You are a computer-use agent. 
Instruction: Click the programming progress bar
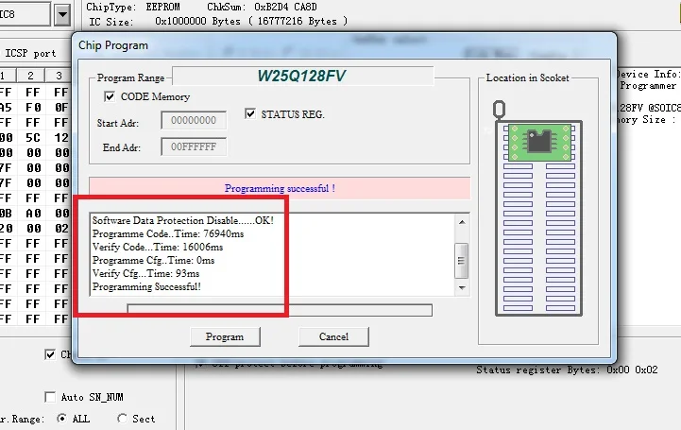[x=280, y=310]
